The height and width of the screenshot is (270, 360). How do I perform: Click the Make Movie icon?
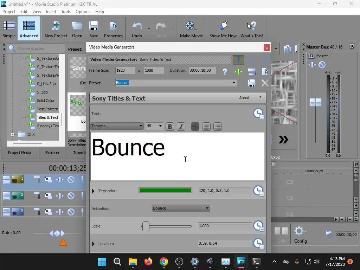pyautogui.click(x=191, y=29)
